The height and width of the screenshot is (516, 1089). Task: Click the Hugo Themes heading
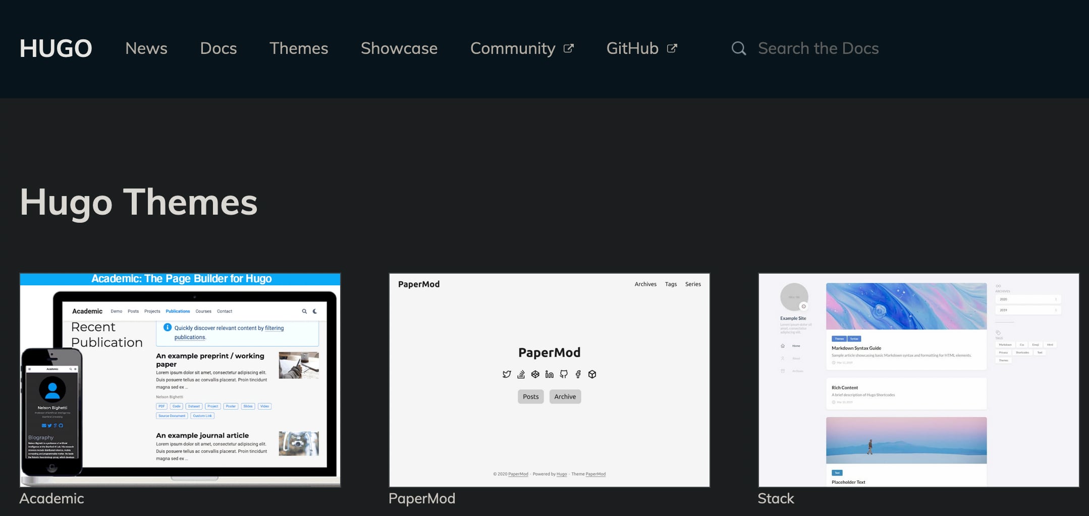coord(139,203)
